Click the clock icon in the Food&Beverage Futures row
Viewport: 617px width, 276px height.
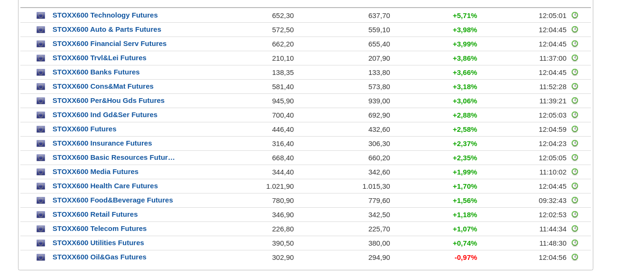(575, 200)
